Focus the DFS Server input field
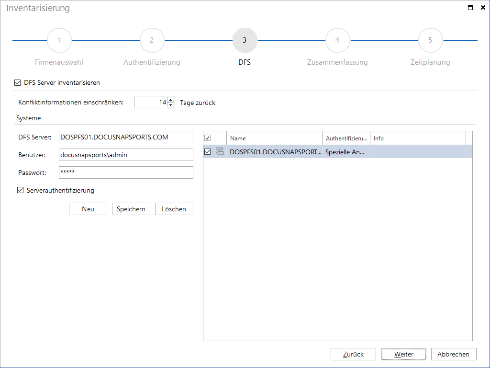490x368 pixels. (126, 137)
